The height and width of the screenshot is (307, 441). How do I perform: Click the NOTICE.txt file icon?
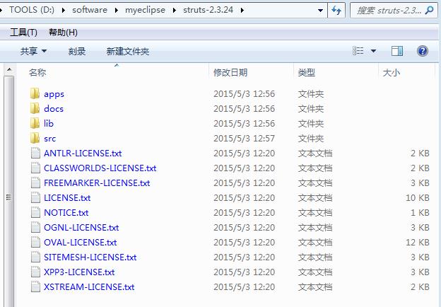pos(35,213)
